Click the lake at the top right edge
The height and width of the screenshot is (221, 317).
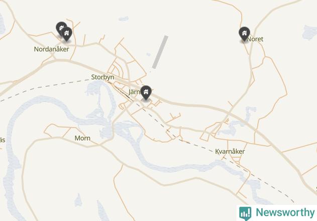(310, 32)
